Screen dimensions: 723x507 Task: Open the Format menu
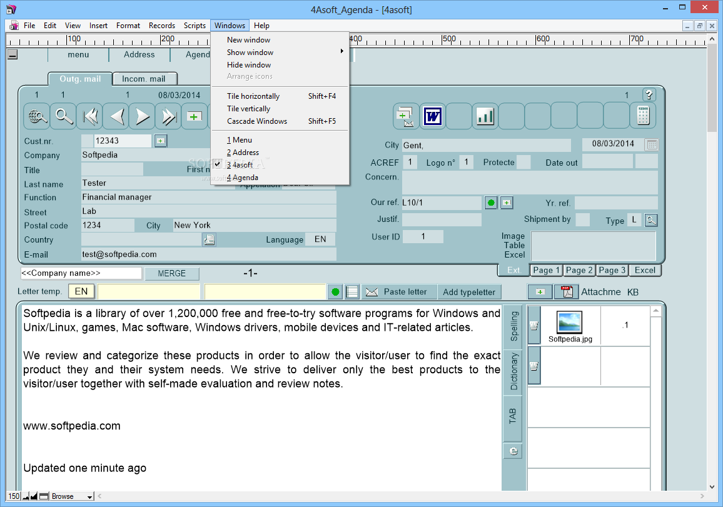128,26
